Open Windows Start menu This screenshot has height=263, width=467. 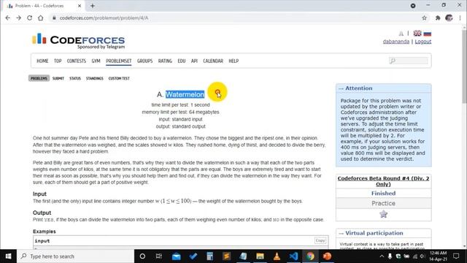tap(8, 256)
